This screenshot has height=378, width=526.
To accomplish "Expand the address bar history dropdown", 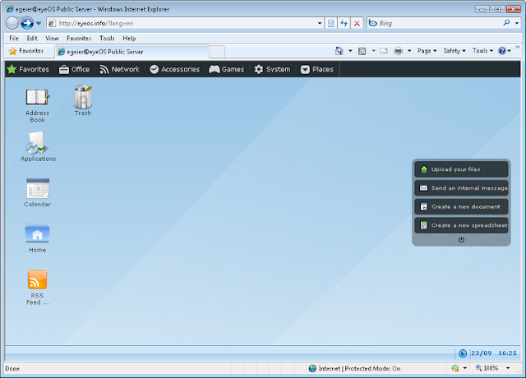I will 320,23.
